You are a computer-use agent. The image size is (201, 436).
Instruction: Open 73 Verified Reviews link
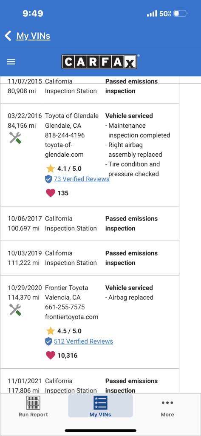tap(82, 179)
